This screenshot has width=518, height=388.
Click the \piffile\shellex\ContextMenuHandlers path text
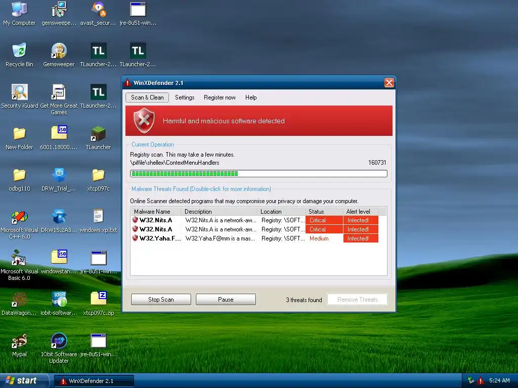(175, 163)
